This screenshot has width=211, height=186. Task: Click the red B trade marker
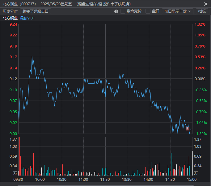(x=187, y=128)
